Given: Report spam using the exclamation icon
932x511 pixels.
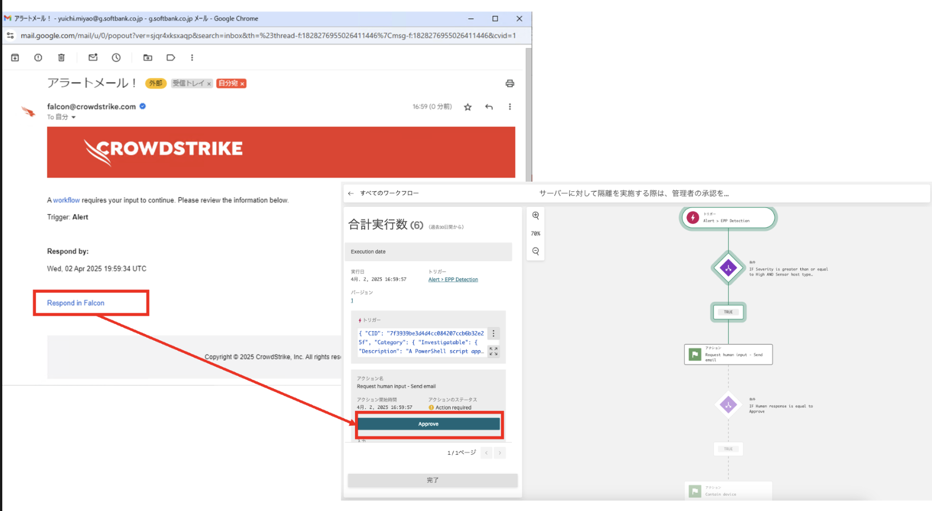Looking at the screenshot, I should (38, 57).
